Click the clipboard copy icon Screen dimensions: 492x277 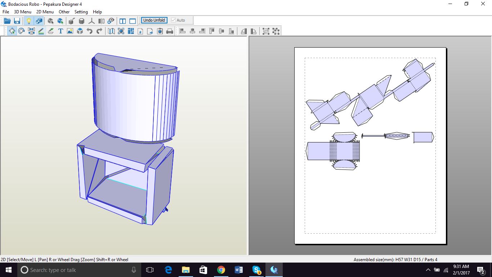pyautogui.click(x=160, y=31)
